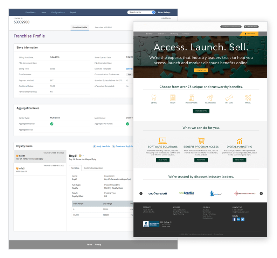277x258 pixels.
Task: Open the Marketing menu on website
Action: pyautogui.click(x=174, y=34)
